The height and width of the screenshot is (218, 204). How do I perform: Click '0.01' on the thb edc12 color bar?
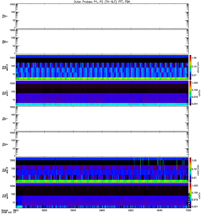[194, 75]
